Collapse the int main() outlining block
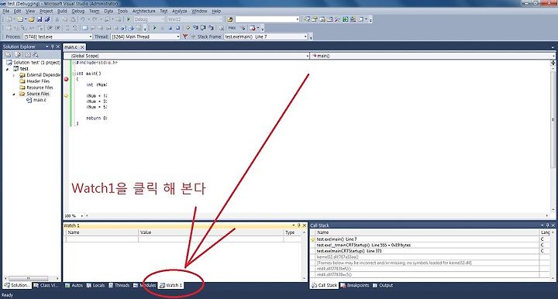558x299 pixels. [x=74, y=74]
